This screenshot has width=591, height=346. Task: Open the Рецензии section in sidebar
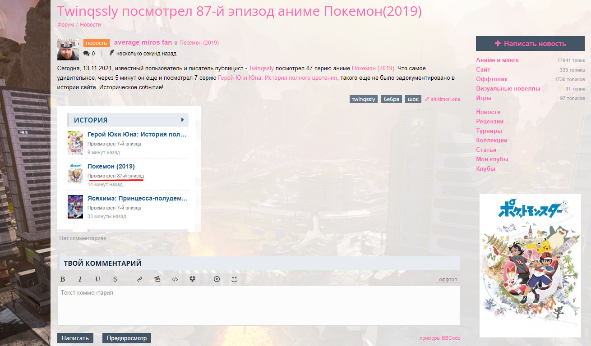pyautogui.click(x=489, y=121)
